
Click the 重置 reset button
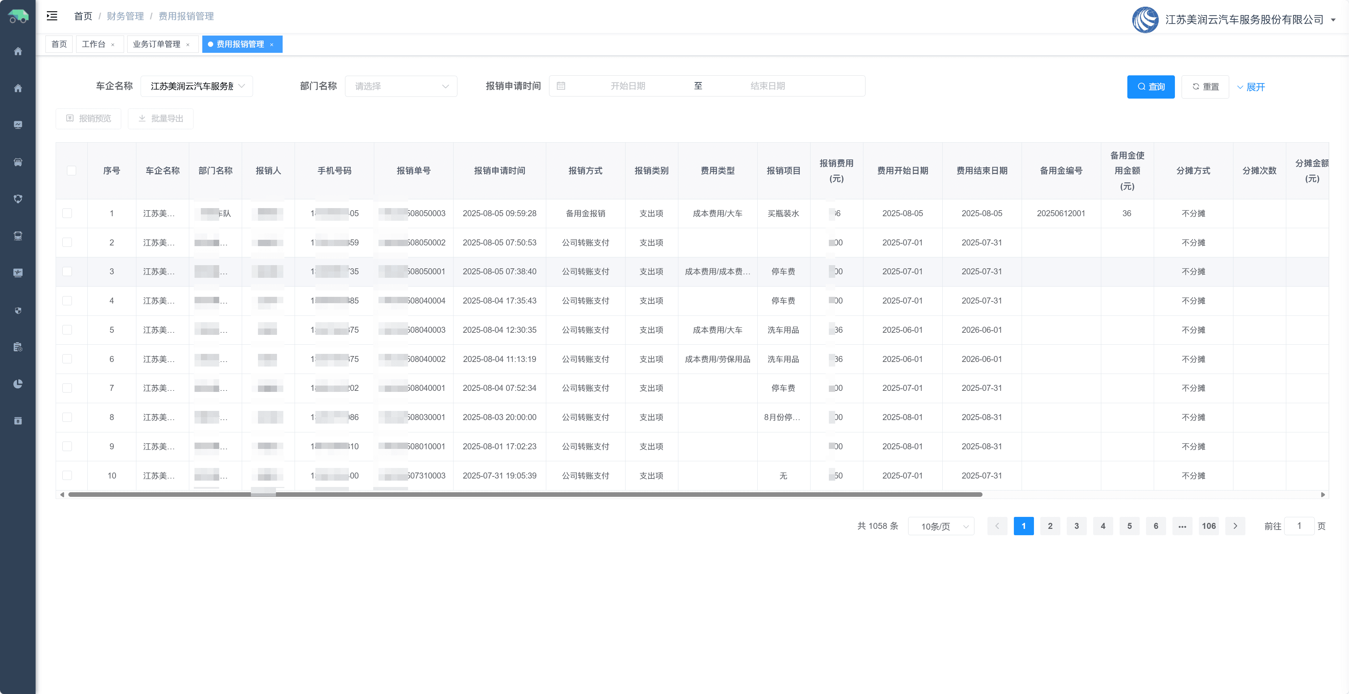1205,87
